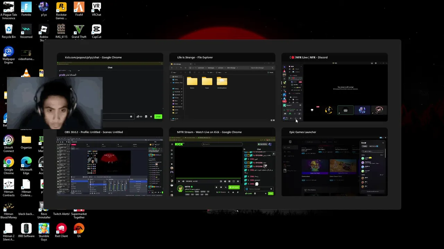Select the OBS 30.0.2 window thumbnail
Viewport: 444px width, 249px height.
110,162
